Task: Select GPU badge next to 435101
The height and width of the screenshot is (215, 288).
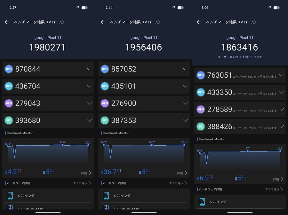Action: tap(105, 86)
